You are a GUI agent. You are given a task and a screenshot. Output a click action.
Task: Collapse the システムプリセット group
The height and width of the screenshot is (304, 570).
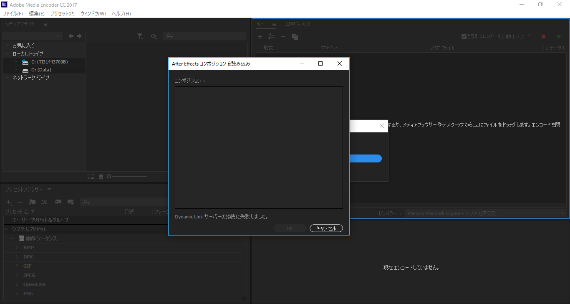(6, 229)
